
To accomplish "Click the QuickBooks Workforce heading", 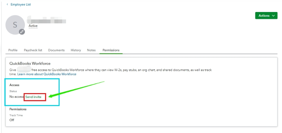I will (30, 64).
